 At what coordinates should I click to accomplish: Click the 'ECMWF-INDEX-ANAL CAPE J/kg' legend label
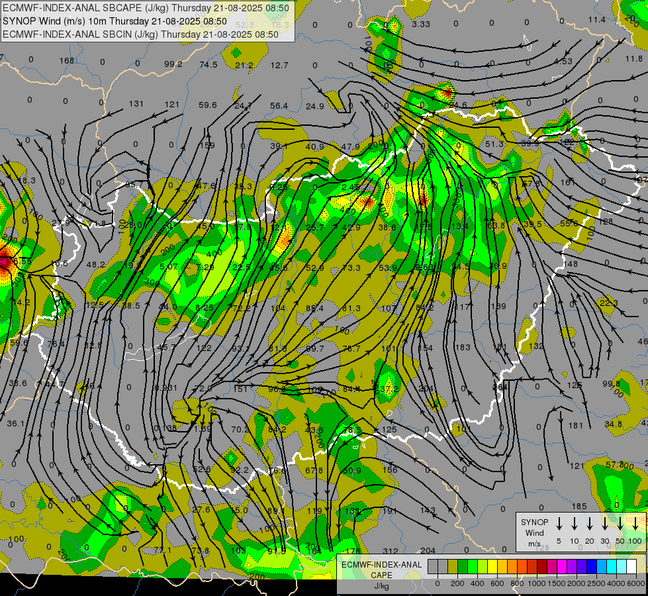(x=381, y=575)
